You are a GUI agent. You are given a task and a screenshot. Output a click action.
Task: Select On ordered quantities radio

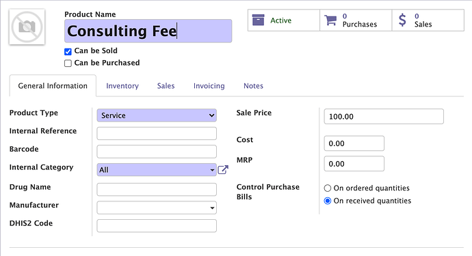[327, 188]
